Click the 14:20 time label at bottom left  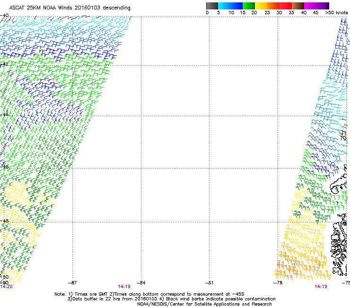click(6, 286)
